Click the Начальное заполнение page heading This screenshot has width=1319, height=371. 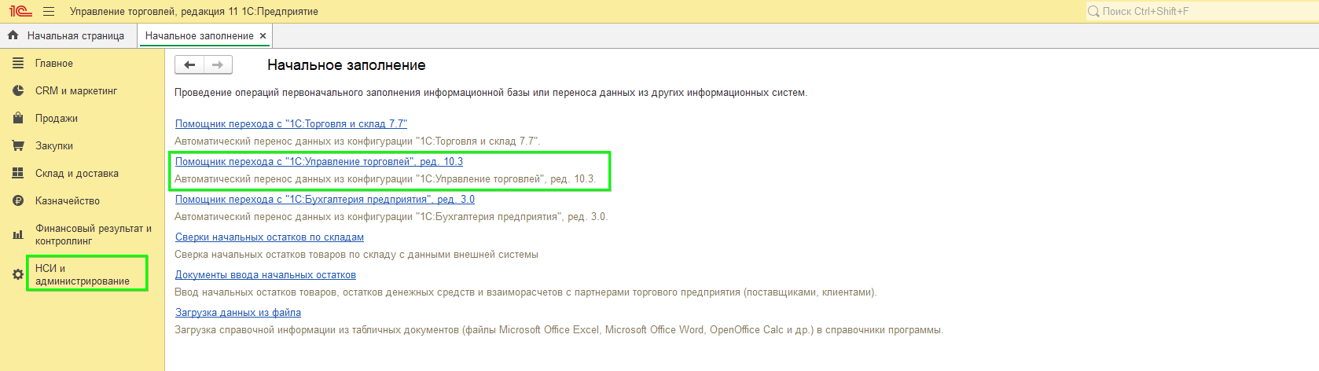[347, 65]
